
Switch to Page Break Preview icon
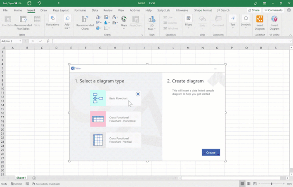point(255,184)
